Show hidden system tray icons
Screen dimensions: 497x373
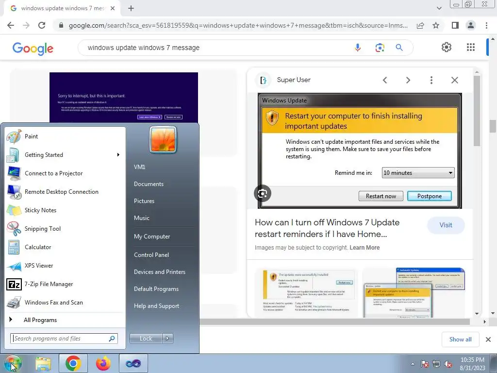[413, 364]
